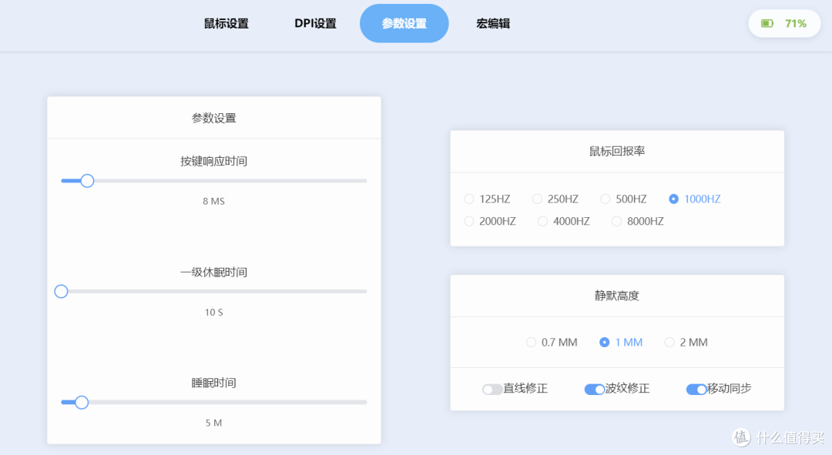Click the 一级休眠时间 label
Viewport: 832px width, 455px height.
(x=214, y=272)
